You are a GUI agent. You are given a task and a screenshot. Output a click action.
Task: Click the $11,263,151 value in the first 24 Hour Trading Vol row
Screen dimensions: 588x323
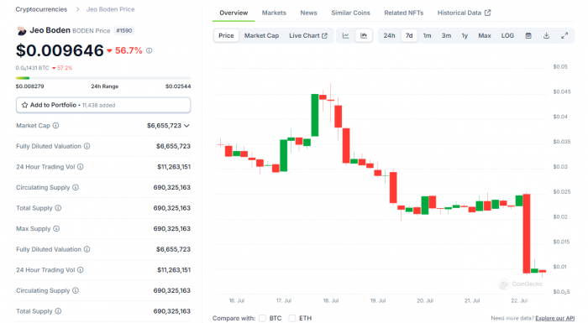coord(174,167)
